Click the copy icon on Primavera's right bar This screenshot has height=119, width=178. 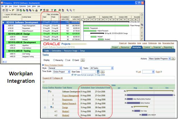(x=142, y=25)
